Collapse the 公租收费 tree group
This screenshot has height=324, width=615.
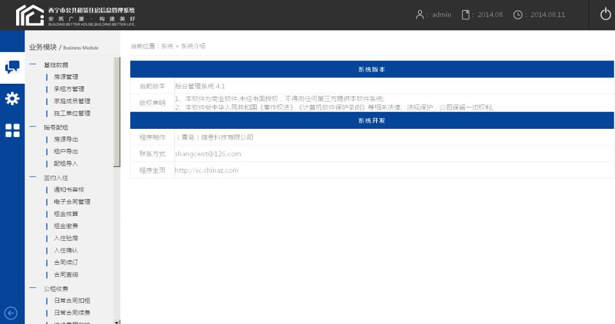32,288
